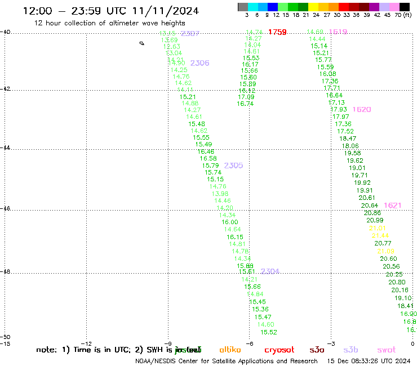The image size is (417, 366).
Task: Click the 'swot' satellite label
Action: (387, 350)
